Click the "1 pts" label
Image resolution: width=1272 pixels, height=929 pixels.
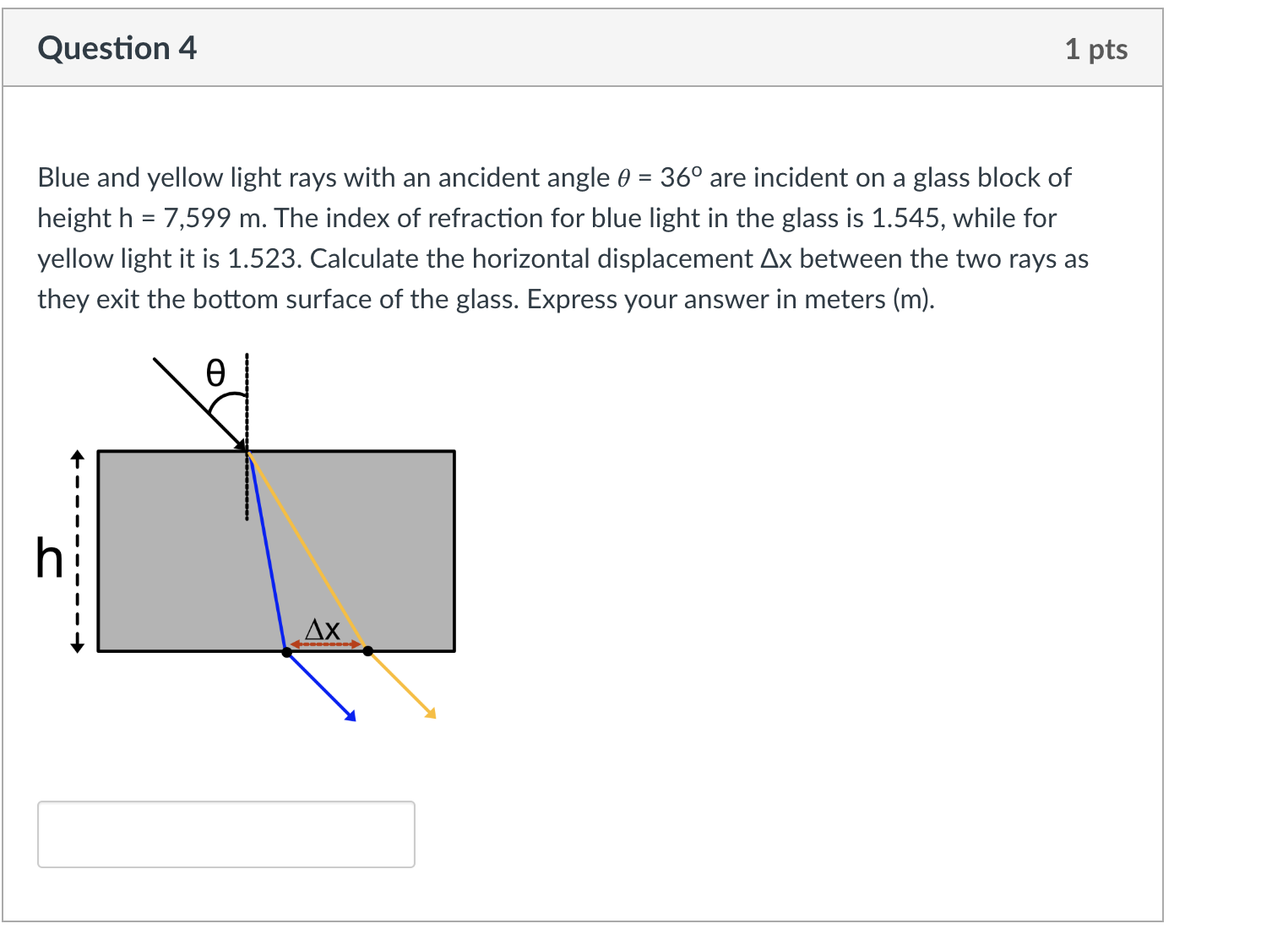(x=1097, y=48)
